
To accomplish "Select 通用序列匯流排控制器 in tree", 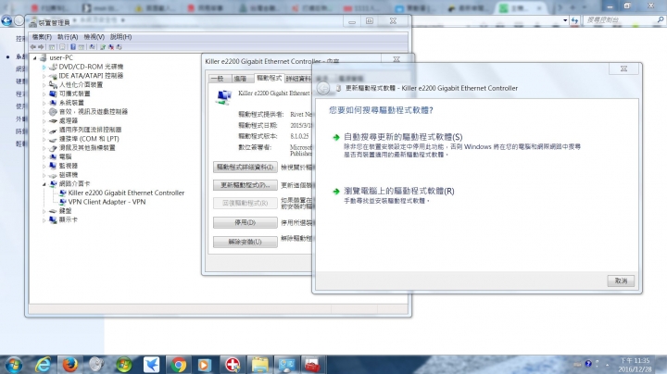I will (x=90, y=130).
